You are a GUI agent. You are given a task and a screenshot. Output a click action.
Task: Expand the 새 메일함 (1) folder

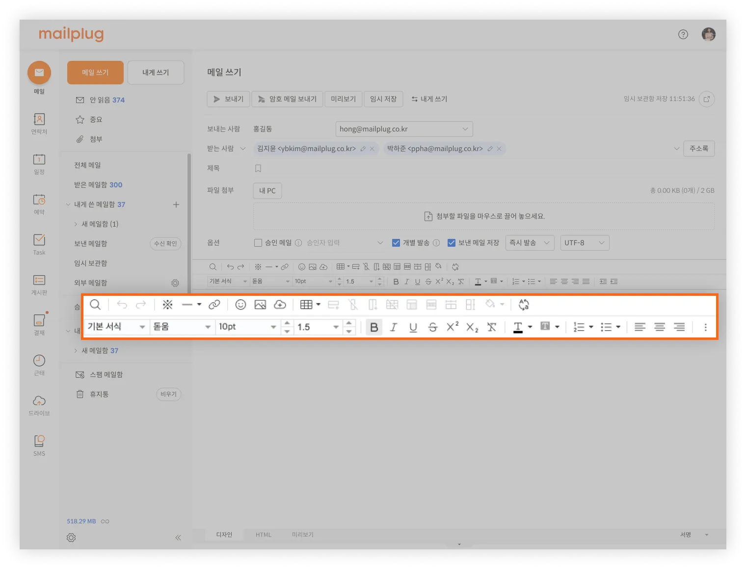(76, 224)
